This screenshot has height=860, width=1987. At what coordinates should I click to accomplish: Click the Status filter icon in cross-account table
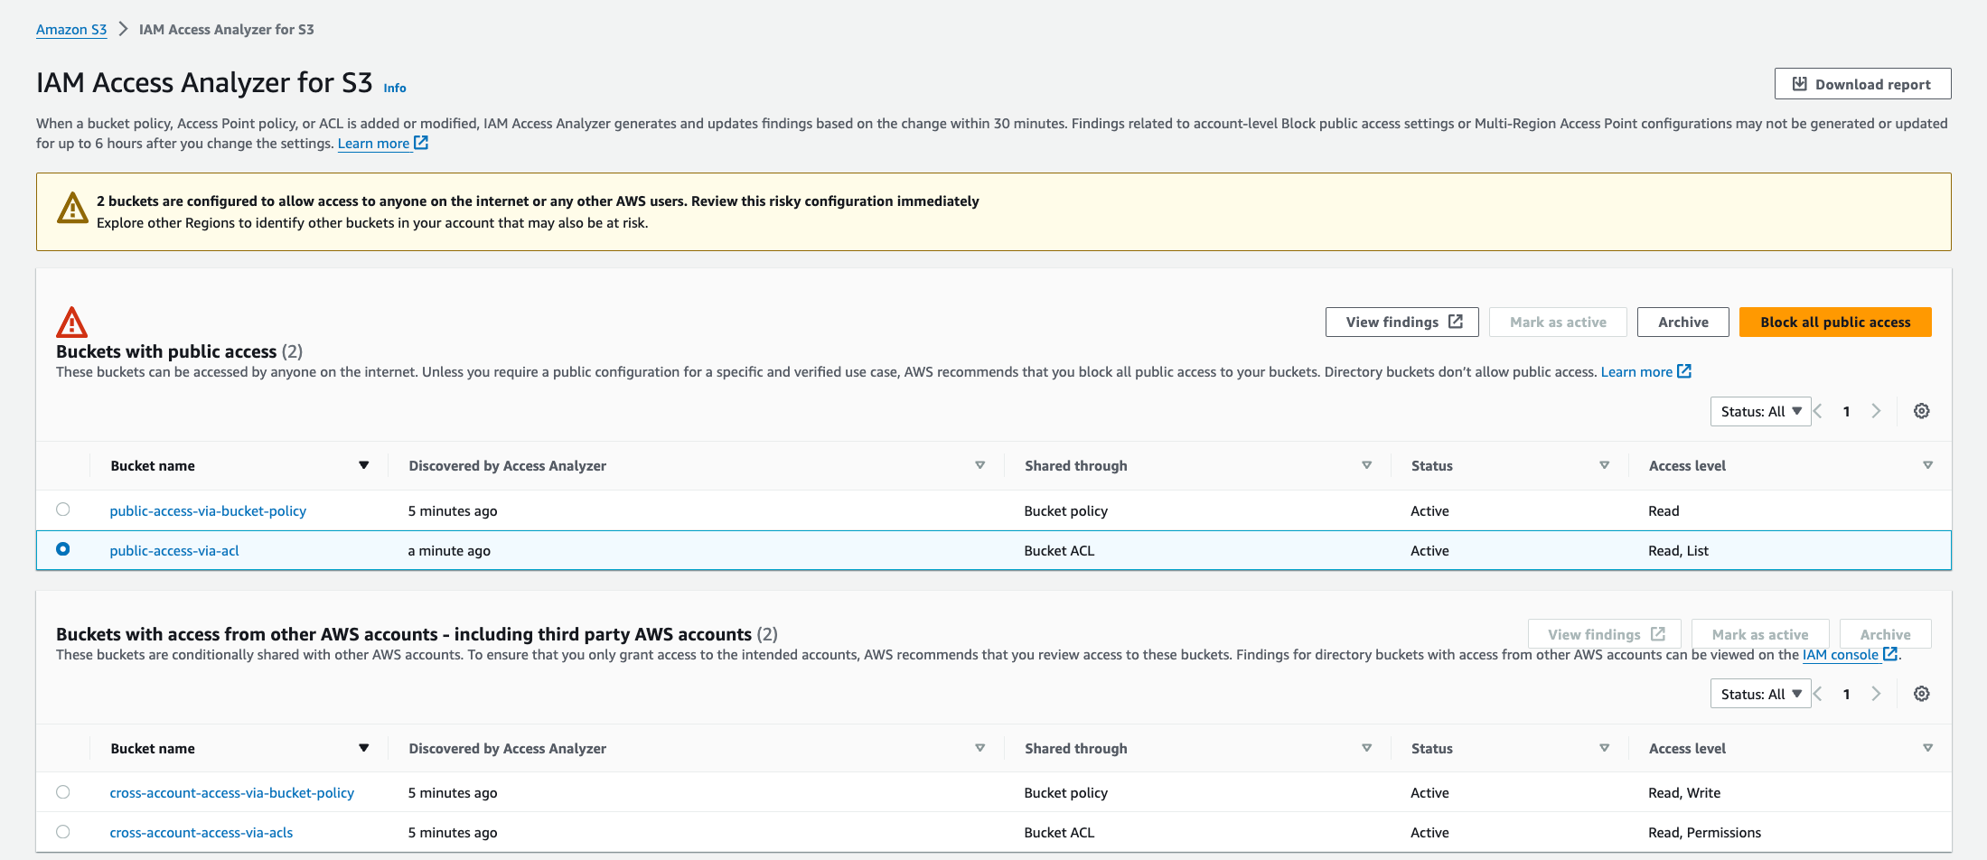click(1606, 748)
